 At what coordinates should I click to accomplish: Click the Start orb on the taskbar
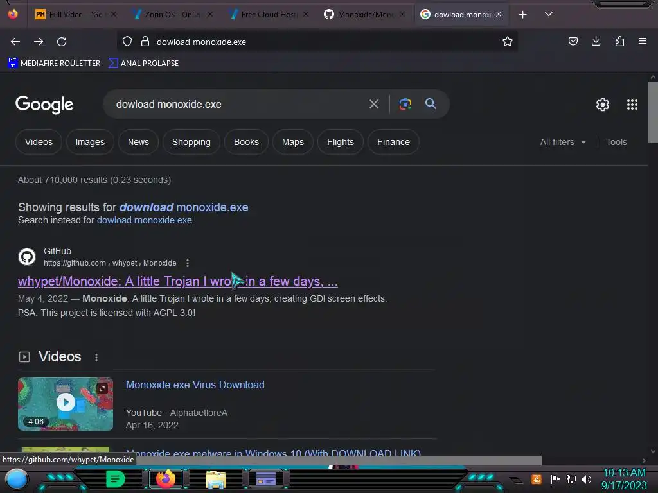[x=17, y=479]
